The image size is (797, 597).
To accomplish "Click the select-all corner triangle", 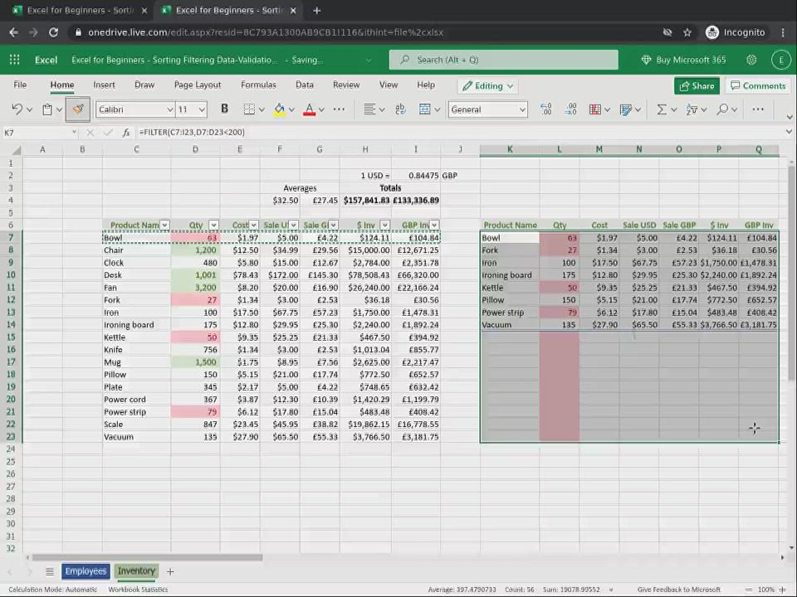I will pos(17,150).
